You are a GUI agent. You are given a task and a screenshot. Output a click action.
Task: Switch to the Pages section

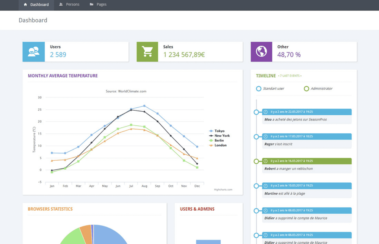[101, 4]
